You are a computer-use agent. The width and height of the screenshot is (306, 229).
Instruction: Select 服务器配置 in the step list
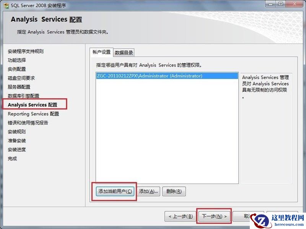pos(19,87)
